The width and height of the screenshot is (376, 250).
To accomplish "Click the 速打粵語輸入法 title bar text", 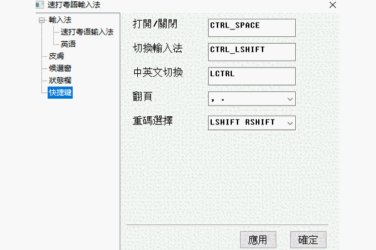I will (x=74, y=5).
